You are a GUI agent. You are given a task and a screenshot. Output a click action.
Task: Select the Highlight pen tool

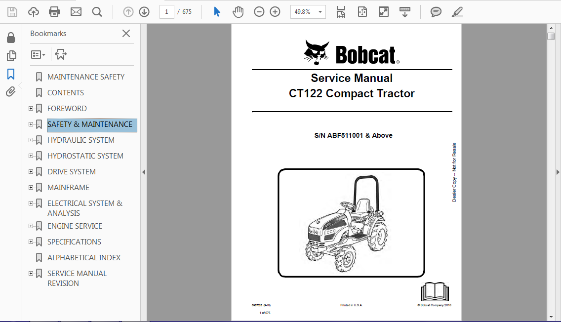coord(457,12)
